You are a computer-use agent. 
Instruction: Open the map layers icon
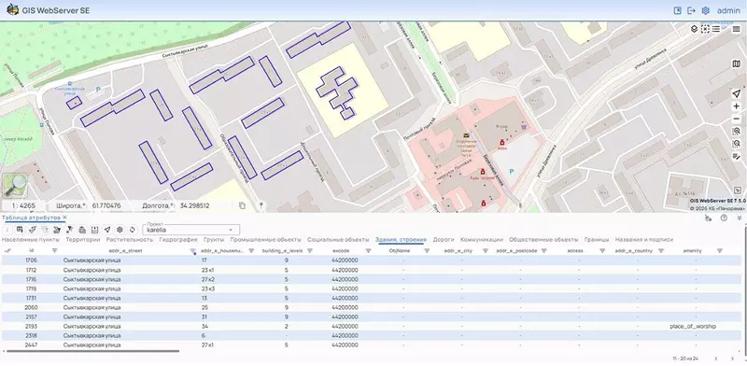[x=694, y=29]
